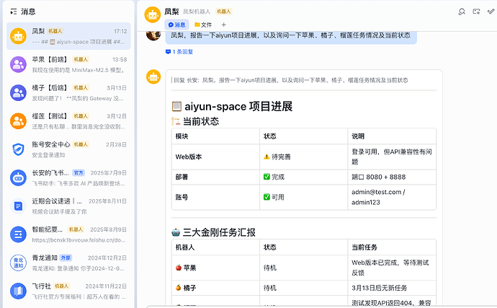Click the 凤梨 name in header
Screen dimensions: 497x308
[x=171, y=12]
